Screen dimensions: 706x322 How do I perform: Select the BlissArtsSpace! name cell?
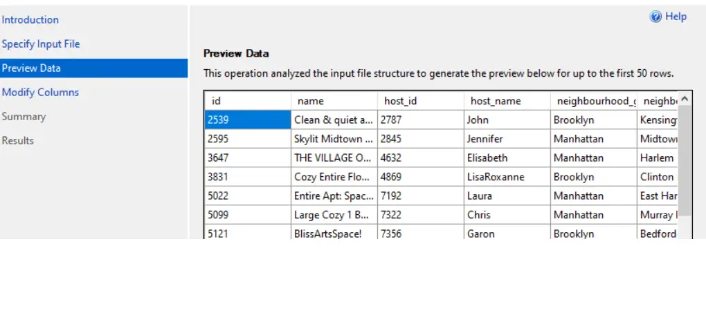(334, 234)
